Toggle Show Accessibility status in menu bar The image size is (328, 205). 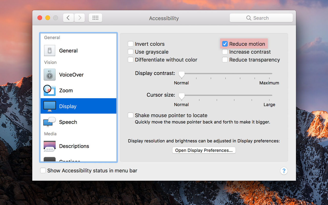[43, 171]
